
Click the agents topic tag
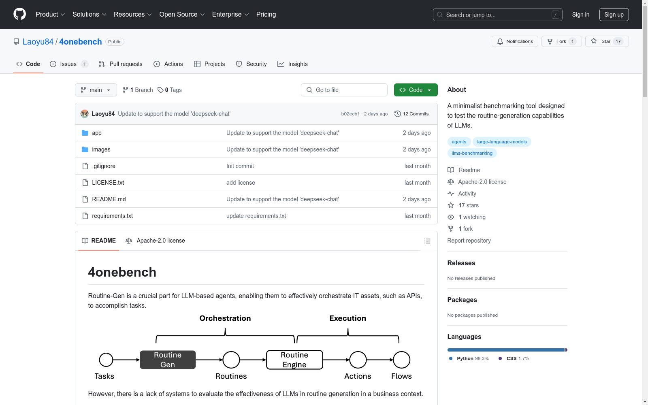tap(459, 142)
